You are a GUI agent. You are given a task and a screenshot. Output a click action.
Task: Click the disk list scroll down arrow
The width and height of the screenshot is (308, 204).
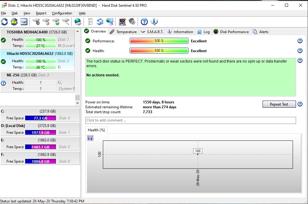coord(78,103)
